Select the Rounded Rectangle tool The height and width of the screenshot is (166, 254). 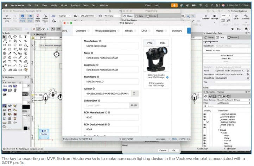pos(10,45)
